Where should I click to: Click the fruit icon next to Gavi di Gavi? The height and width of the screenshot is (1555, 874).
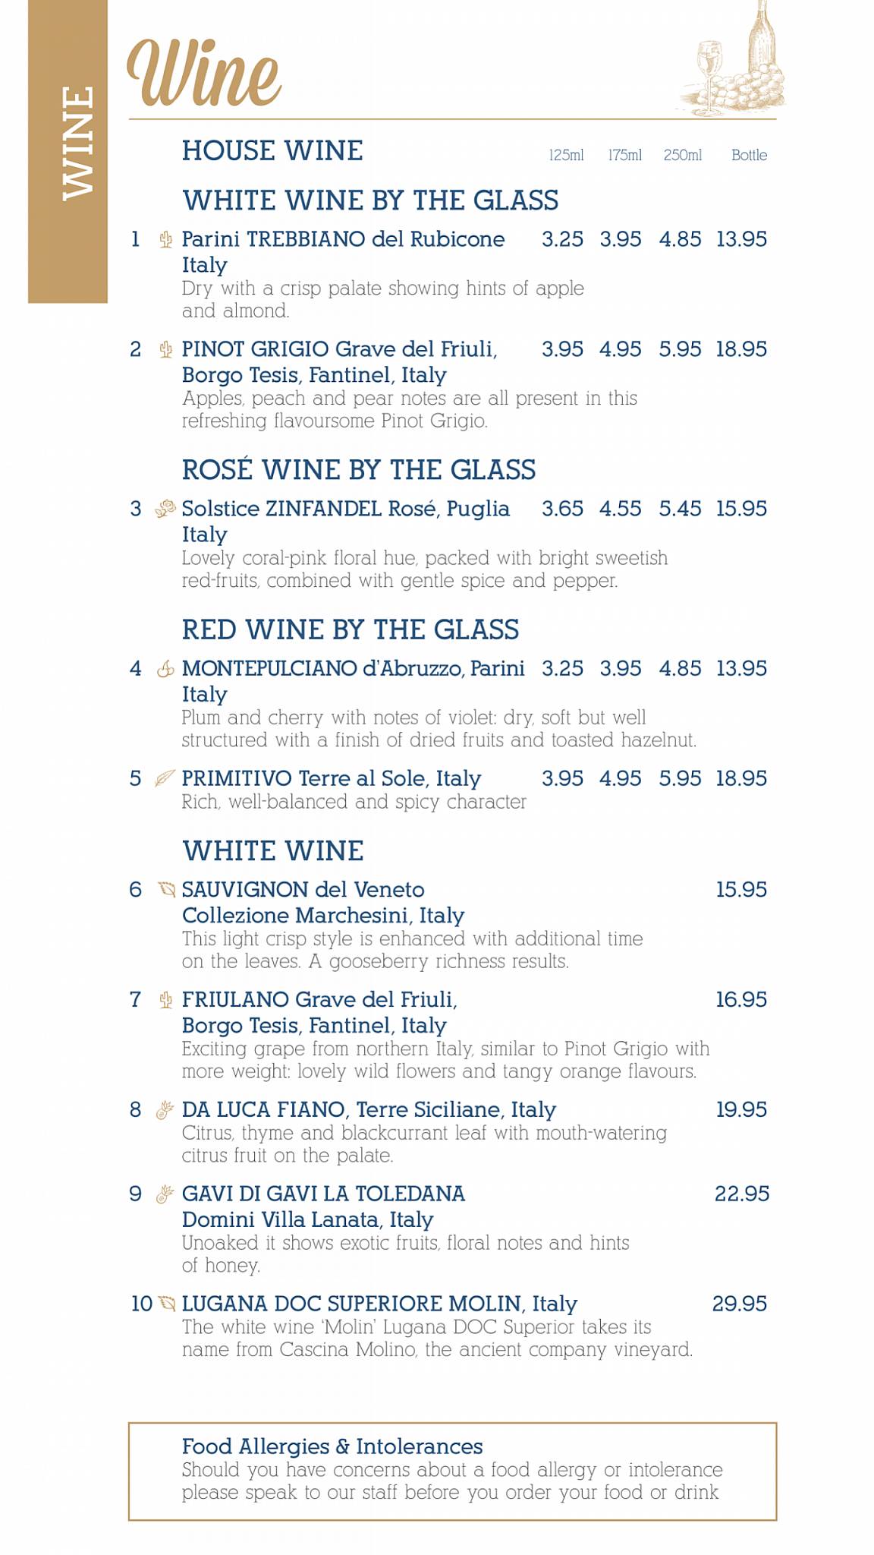click(165, 1194)
